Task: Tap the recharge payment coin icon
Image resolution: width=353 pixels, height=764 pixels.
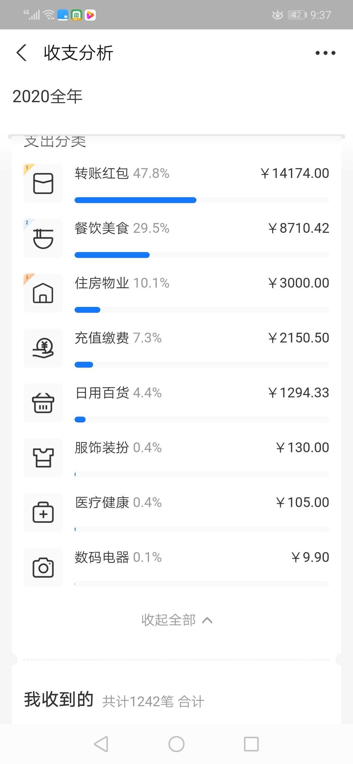Action: coord(43,348)
